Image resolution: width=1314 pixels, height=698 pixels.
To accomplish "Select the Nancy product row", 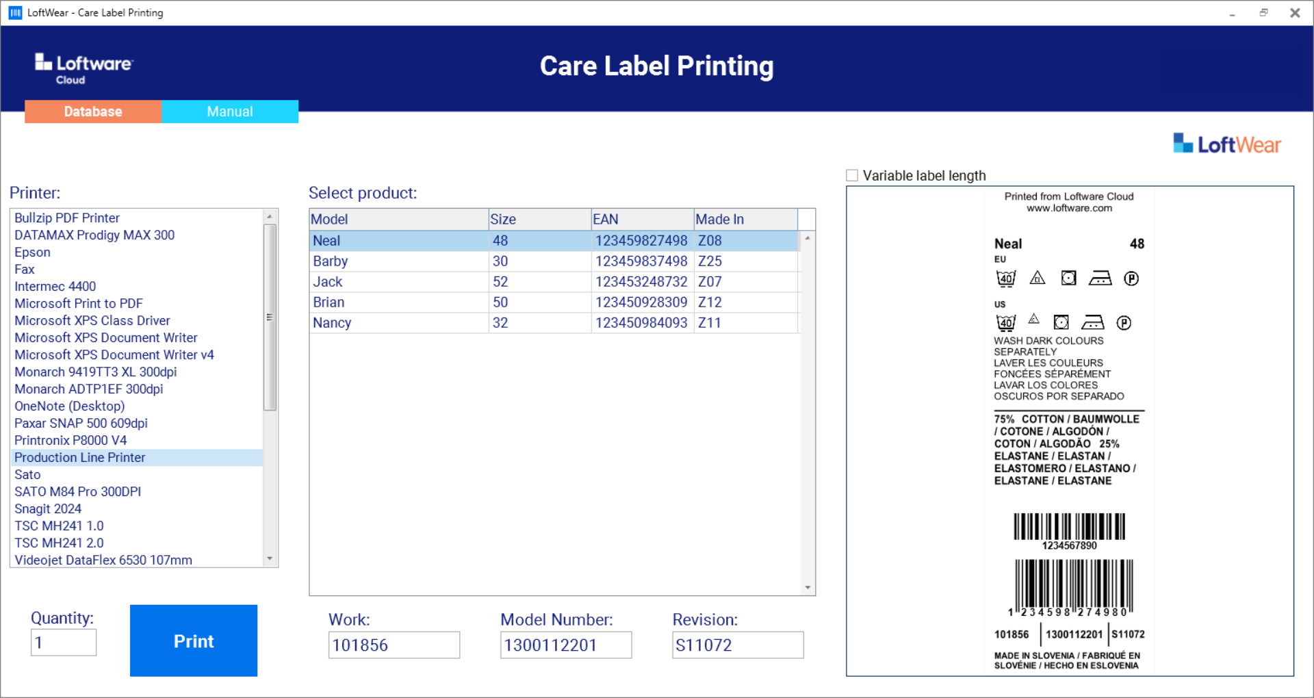I will (554, 323).
